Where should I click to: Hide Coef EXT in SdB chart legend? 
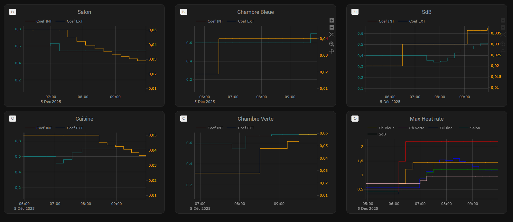[417, 21]
